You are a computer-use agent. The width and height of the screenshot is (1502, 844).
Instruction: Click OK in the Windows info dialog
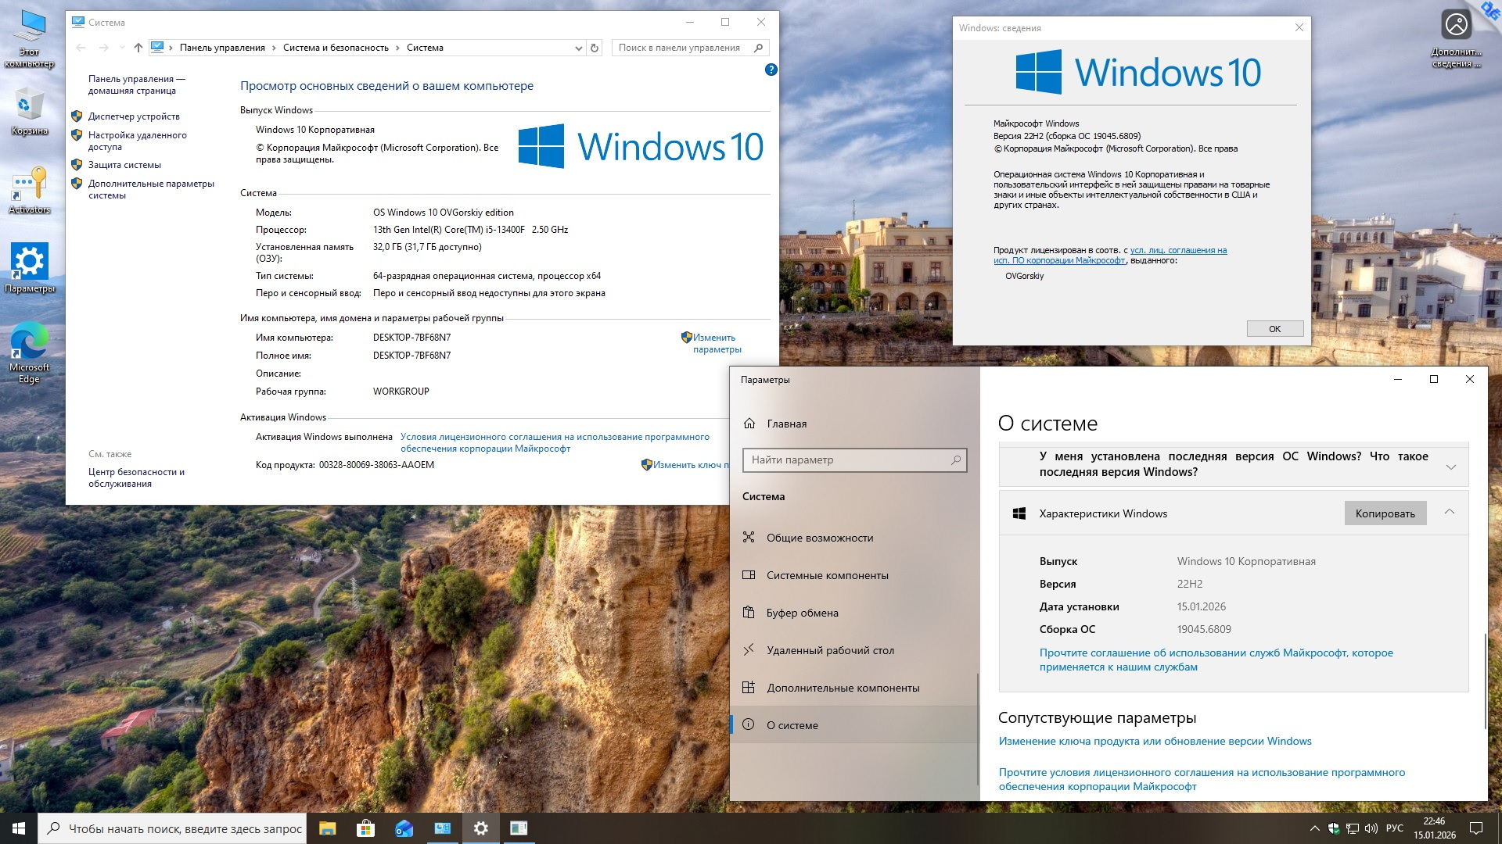pyautogui.click(x=1274, y=329)
